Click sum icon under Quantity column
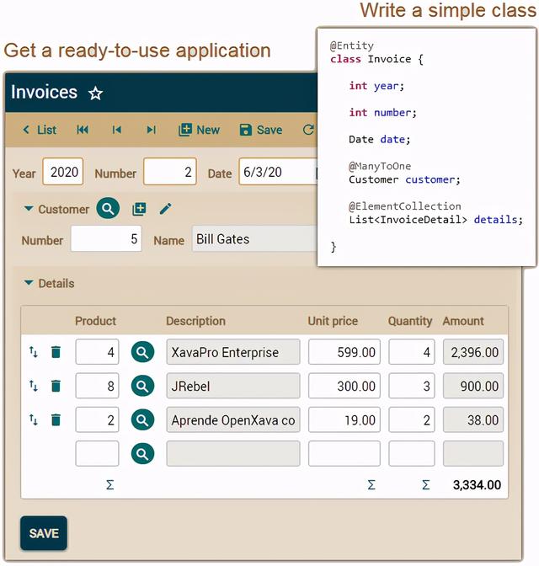Screen dimensions: 539x566 426,485
